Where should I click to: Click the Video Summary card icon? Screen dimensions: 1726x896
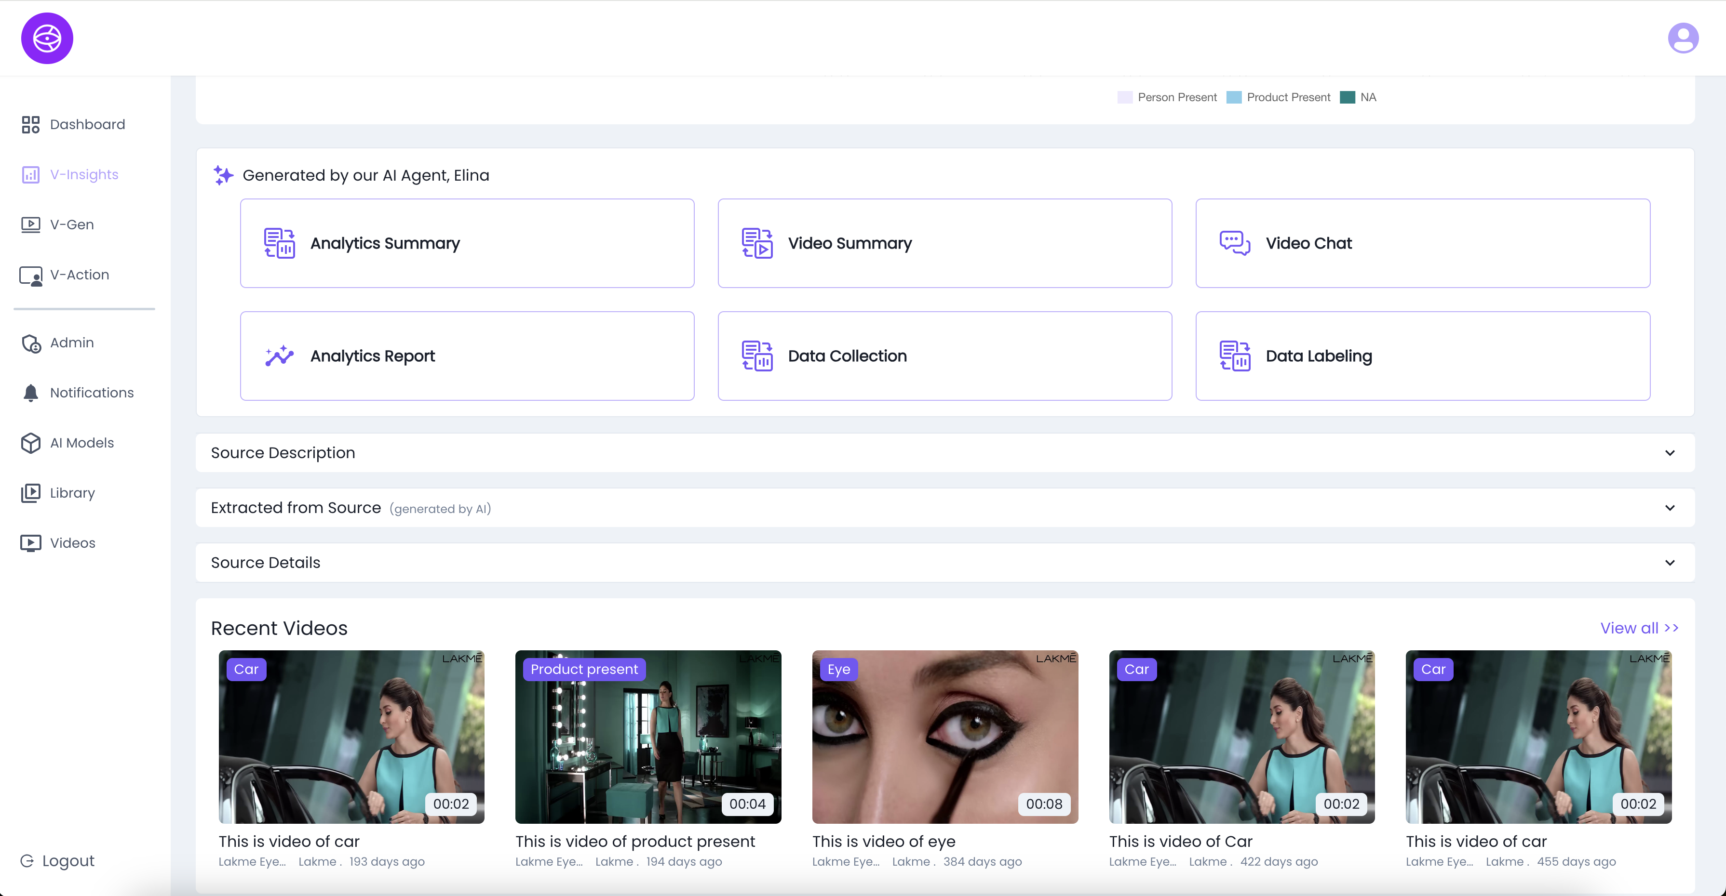pos(757,243)
